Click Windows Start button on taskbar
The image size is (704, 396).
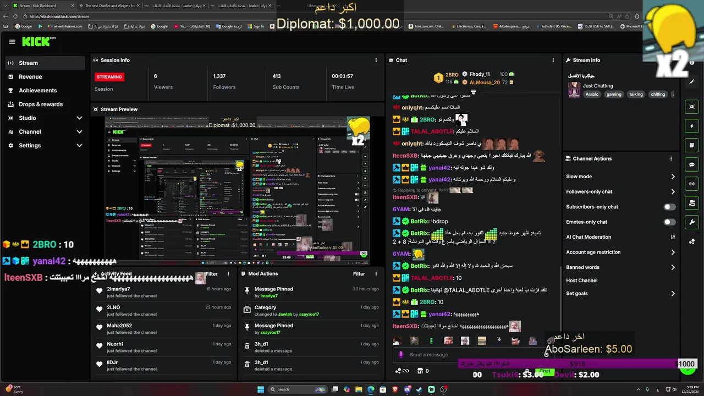click(261, 389)
